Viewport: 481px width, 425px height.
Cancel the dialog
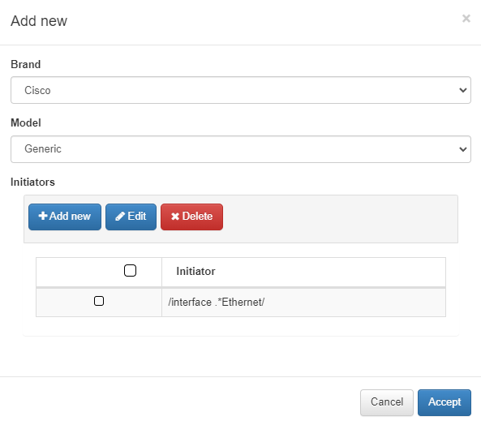click(x=387, y=402)
